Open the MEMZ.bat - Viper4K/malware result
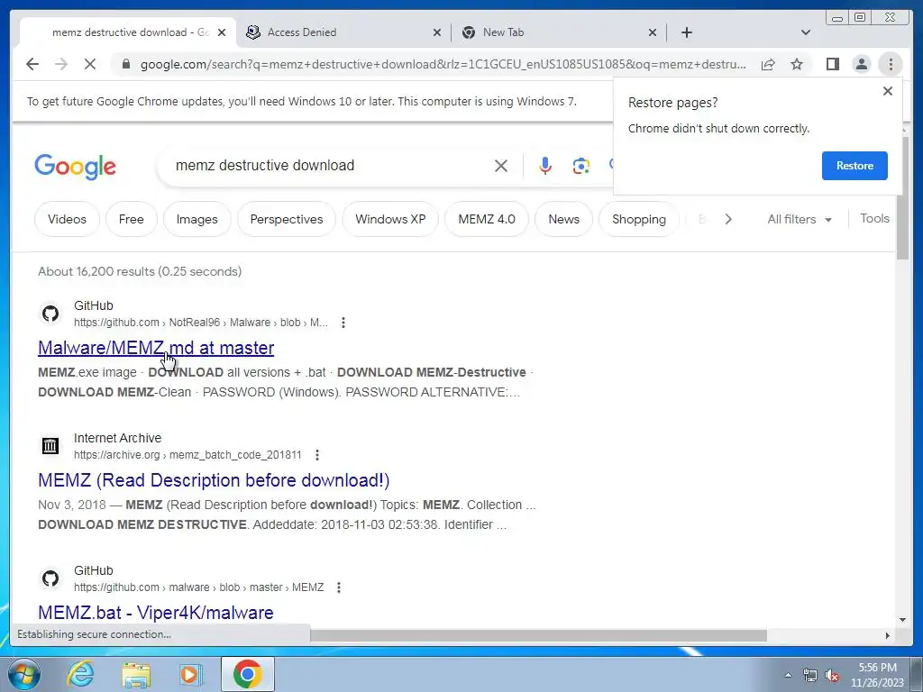 pyautogui.click(x=156, y=613)
